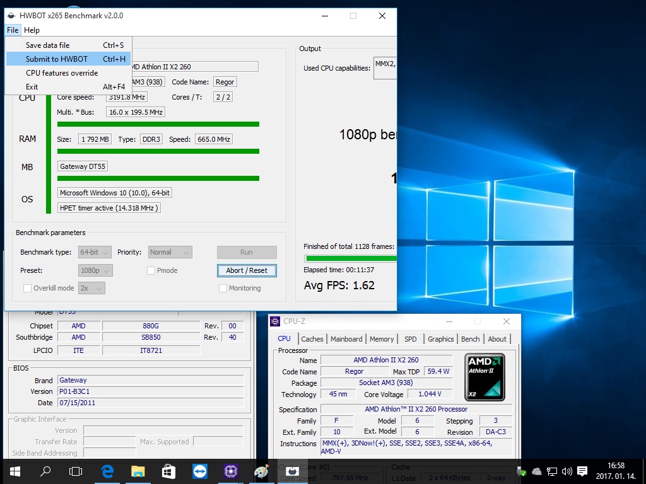
Task: Open Paint palette taskbar icon
Action: (261, 471)
